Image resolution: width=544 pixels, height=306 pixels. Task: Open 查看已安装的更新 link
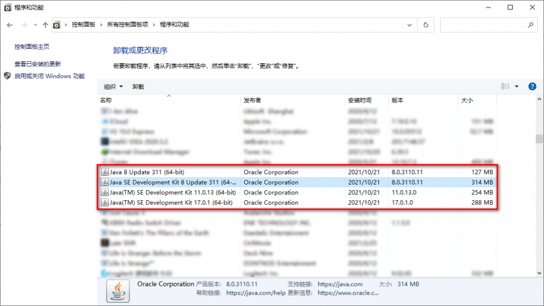pos(37,64)
